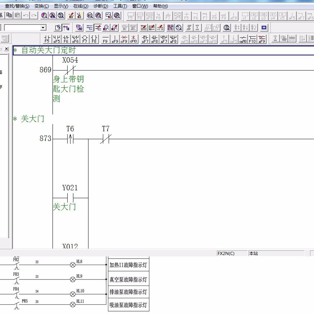Toggle monitor write mode icon
Image resolution: width=314 pixels, height=314 pixels.
[x=114, y=27]
